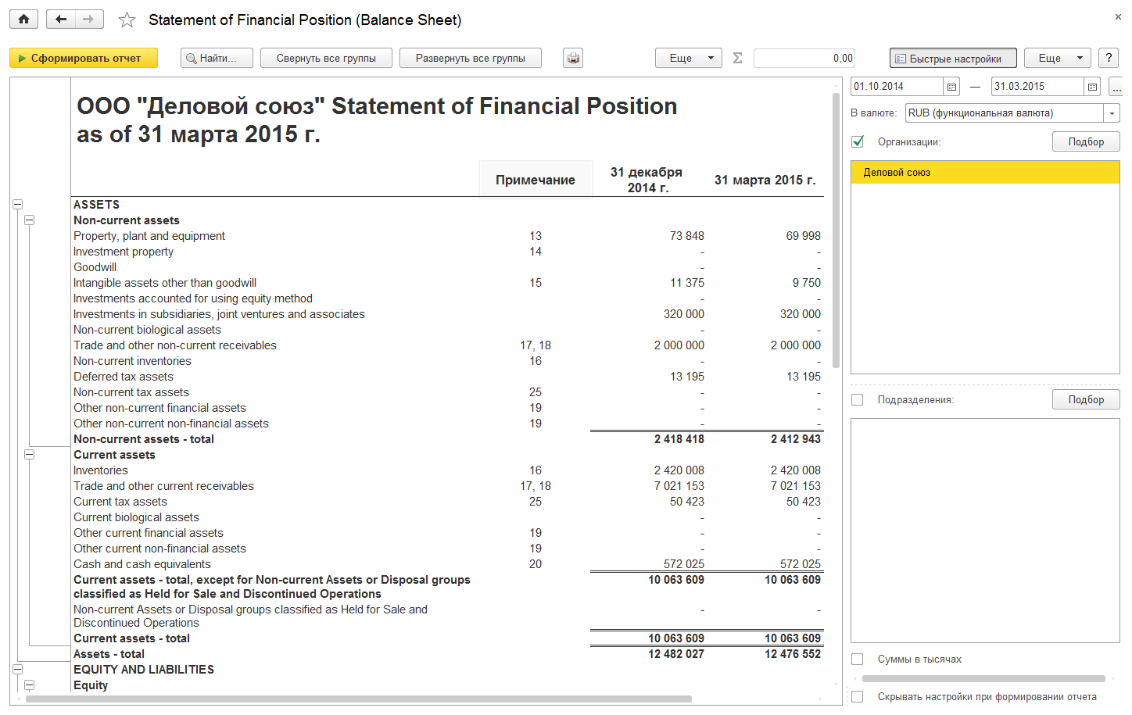Open the left Еще dropdown menu
Image resolution: width=1132 pixels, height=715 pixels.
tap(689, 58)
